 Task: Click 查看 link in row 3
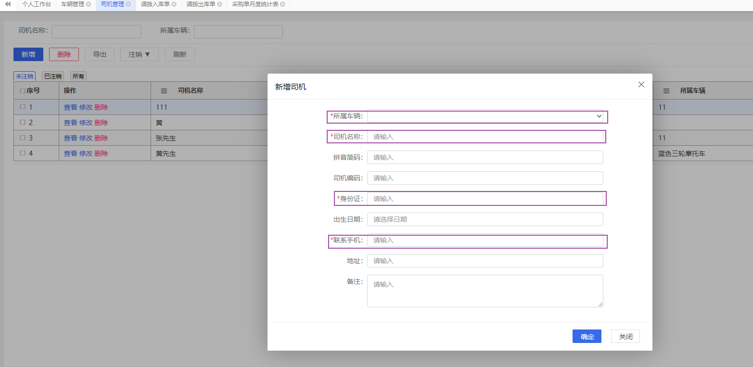tap(70, 138)
